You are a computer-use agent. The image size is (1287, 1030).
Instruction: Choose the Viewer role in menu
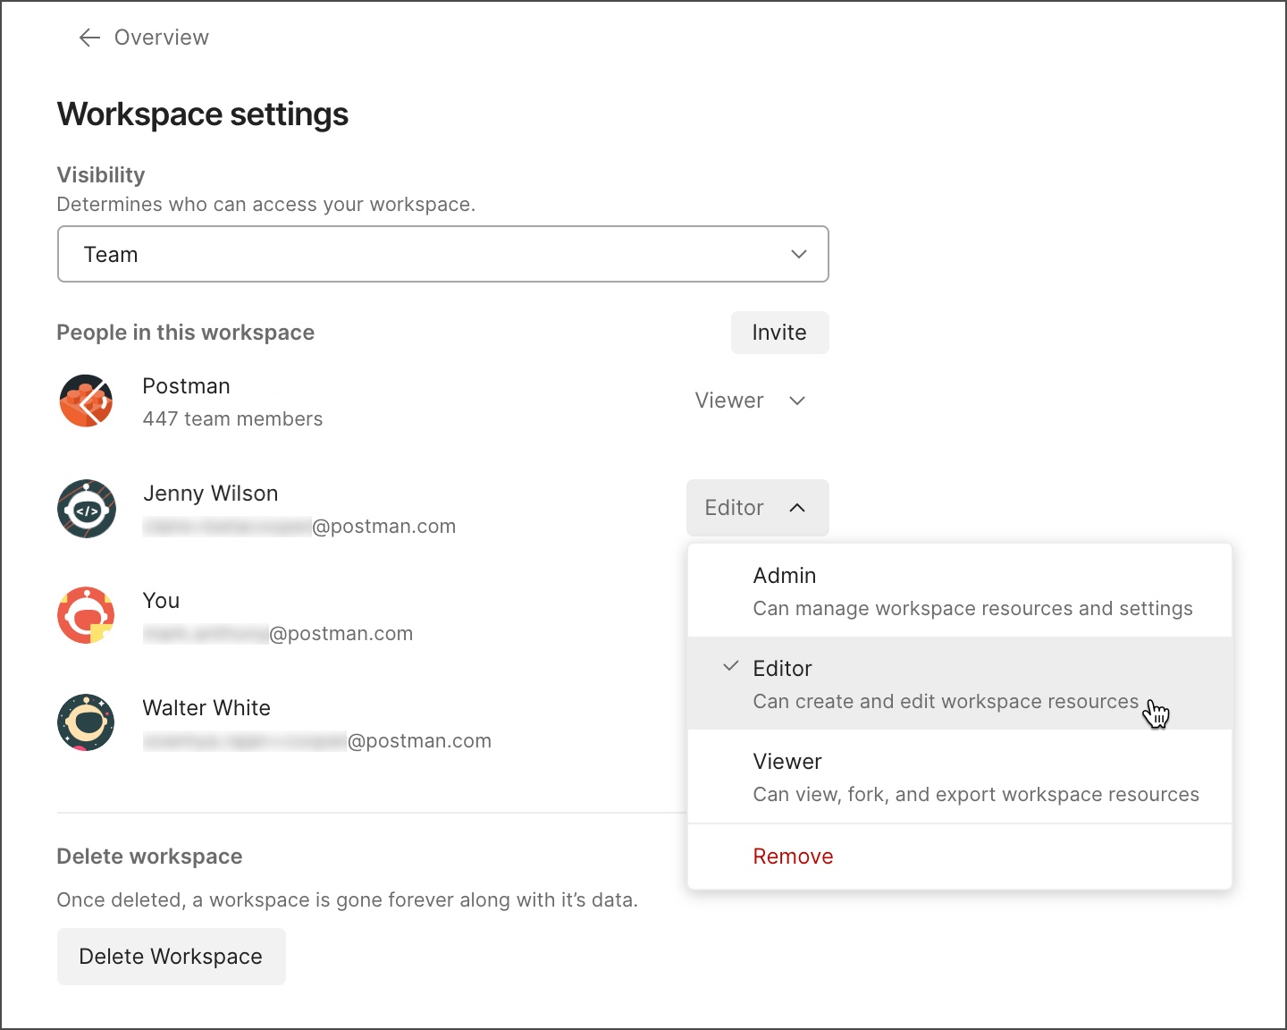pos(960,777)
